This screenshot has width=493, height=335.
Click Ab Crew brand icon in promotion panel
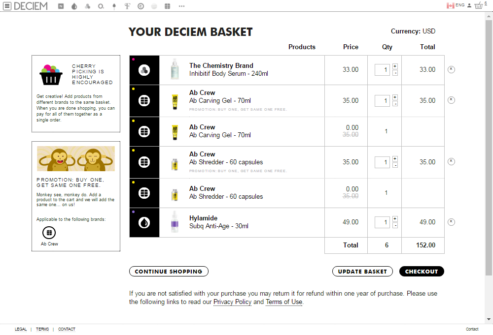pos(49,233)
